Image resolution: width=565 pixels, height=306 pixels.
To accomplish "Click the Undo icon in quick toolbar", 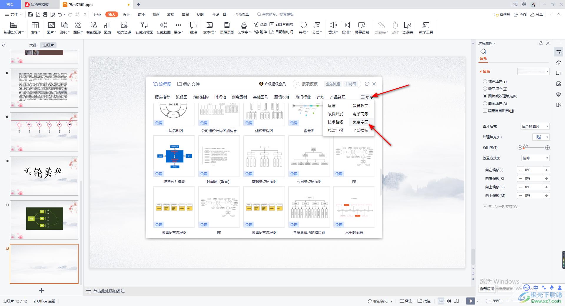I will click(60, 14).
